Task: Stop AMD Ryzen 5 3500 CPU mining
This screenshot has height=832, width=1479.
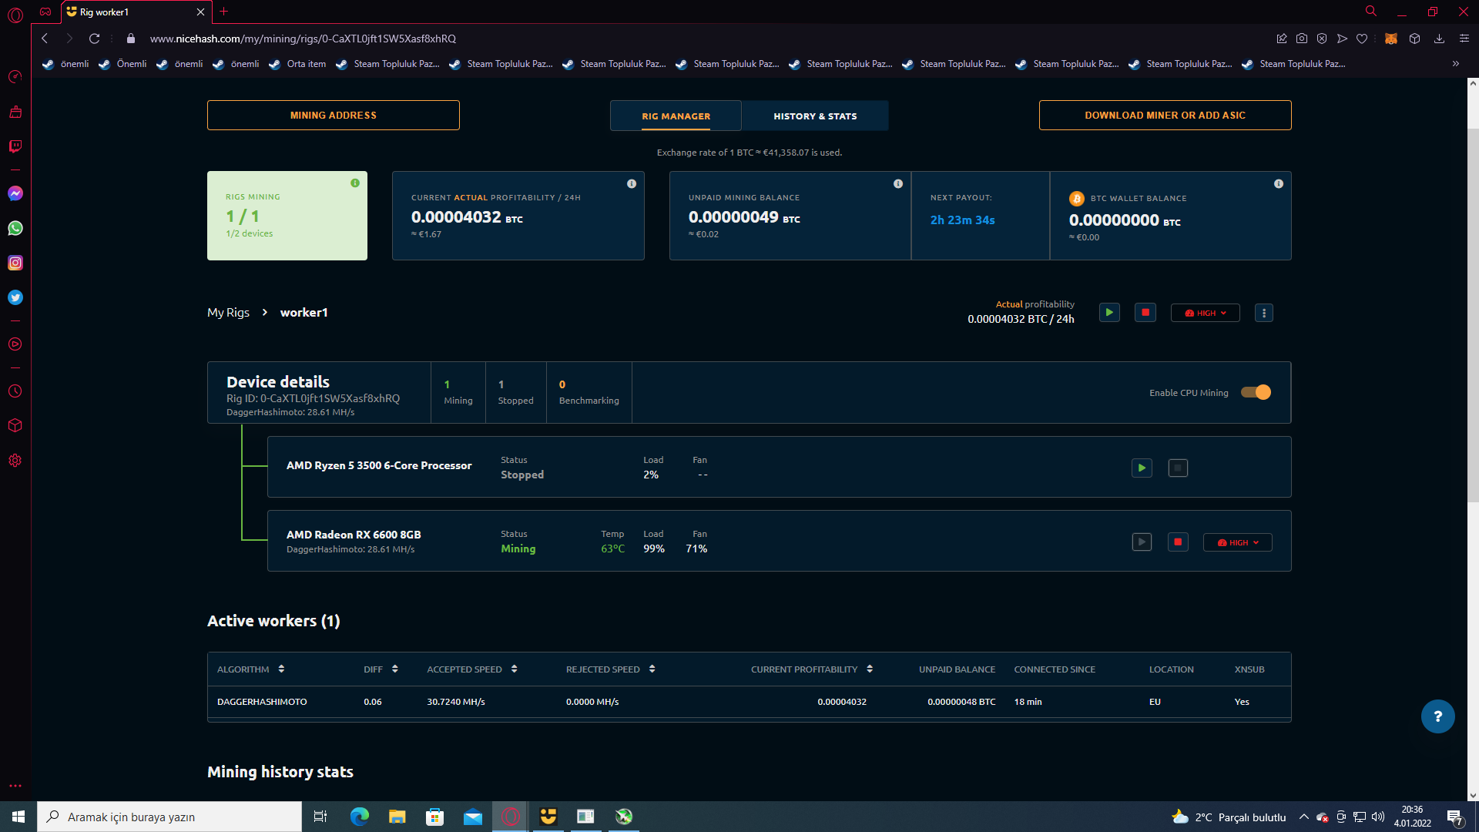Action: 1178,468
